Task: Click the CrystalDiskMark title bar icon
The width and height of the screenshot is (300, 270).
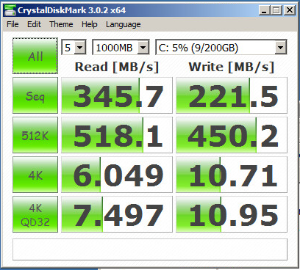Action: pos(10,10)
